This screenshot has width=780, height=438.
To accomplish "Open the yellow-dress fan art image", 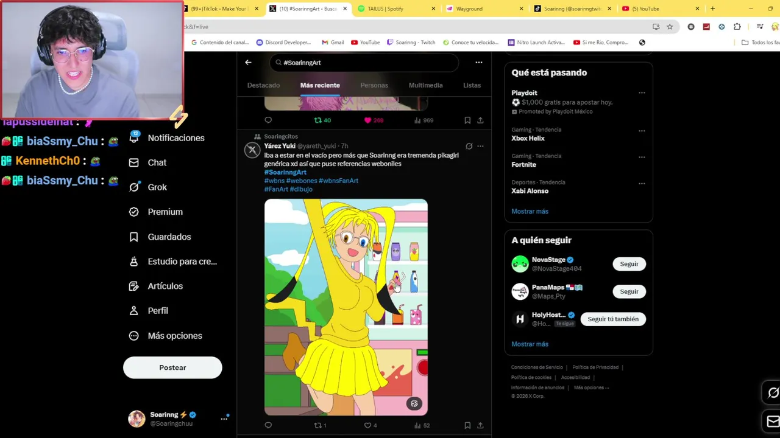I will 346,307.
